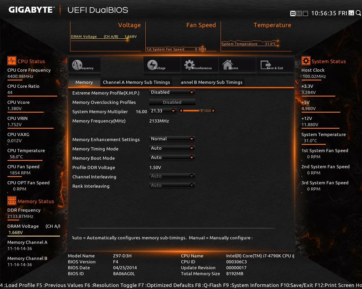
Task: Click the Host Clock value 100.02MHz
Action: point(314,76)
